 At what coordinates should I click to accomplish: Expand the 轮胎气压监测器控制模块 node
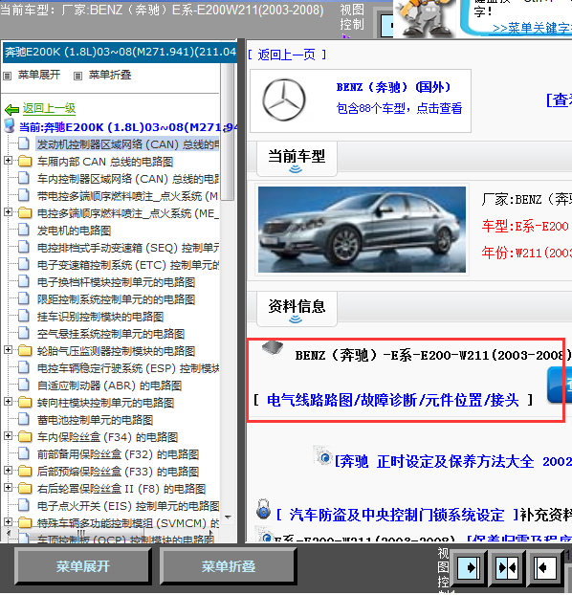[x=8, y=349]
